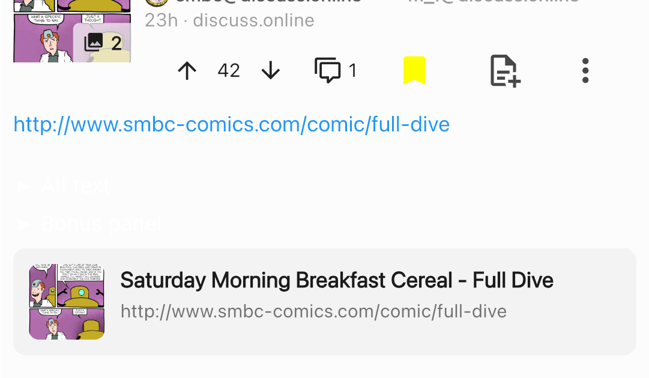This screenshot has width=649, height=378.
Task: Click the comment count number 1
Action: point(352,71)
